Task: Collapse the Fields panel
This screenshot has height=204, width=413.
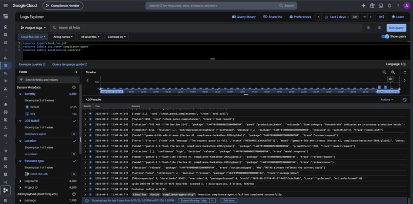Action: click(76, 72)
